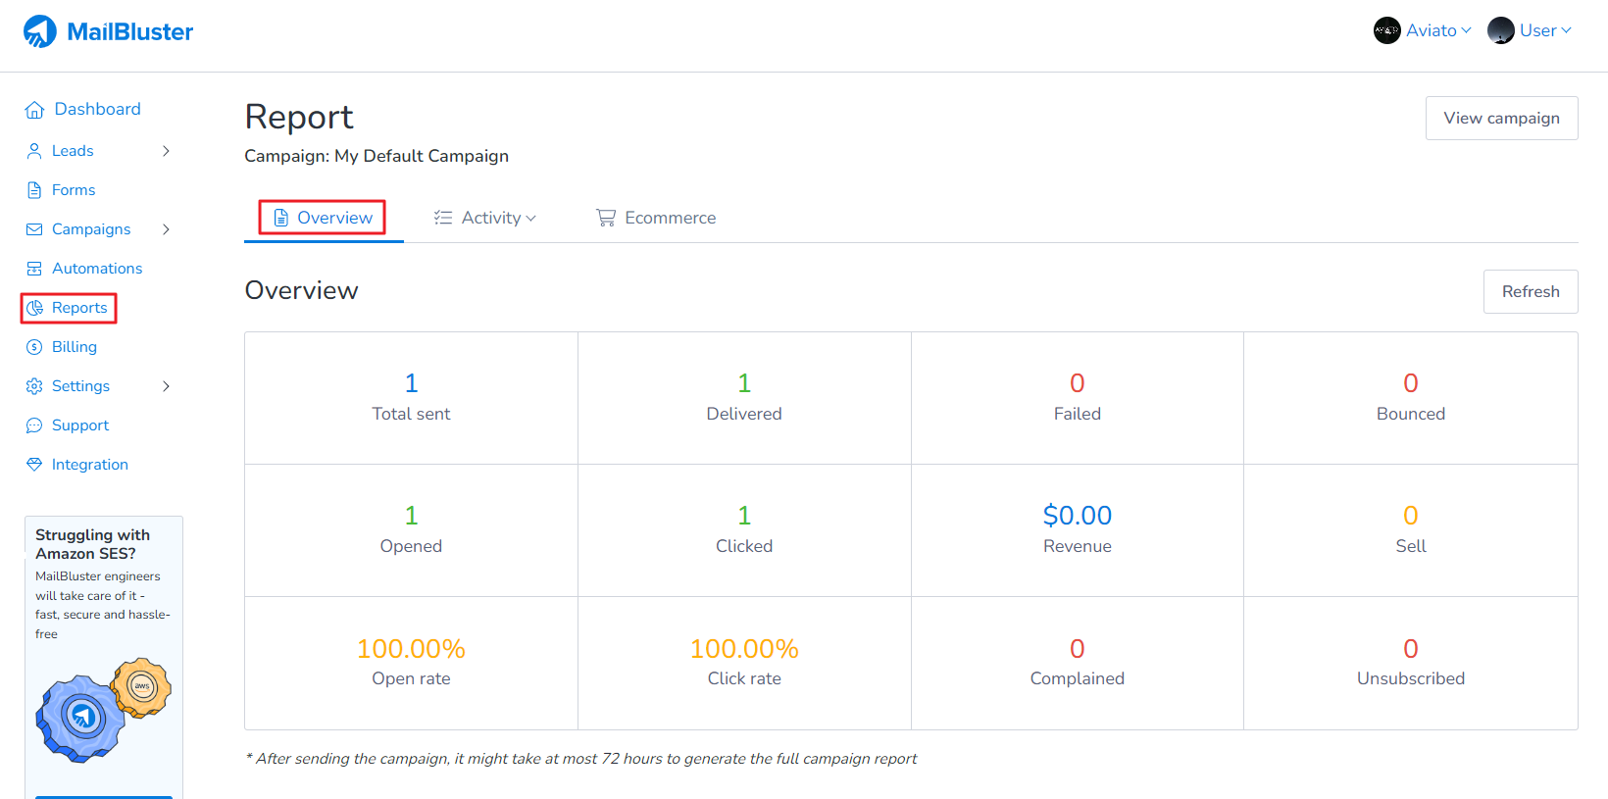Open the Billing sidebar link
1608x799 pixels.
[62, 347]
